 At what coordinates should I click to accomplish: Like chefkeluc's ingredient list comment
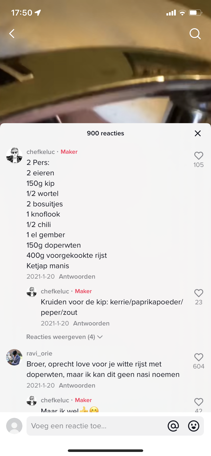coord(199,156)
